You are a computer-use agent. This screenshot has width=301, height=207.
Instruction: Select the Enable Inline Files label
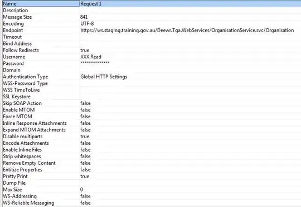point(22,150)
